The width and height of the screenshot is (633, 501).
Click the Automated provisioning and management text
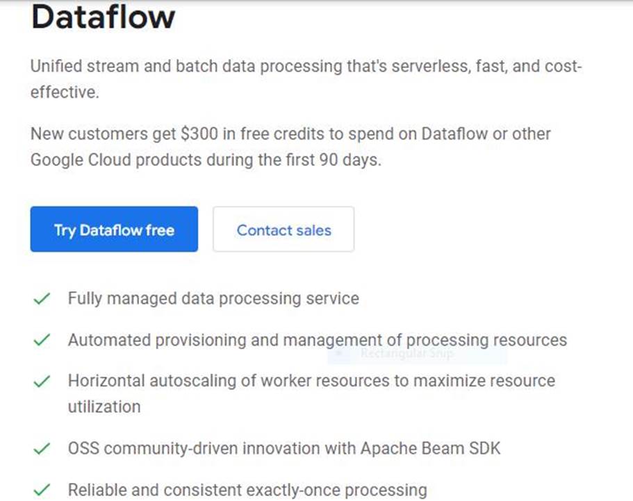coord(317,340)
